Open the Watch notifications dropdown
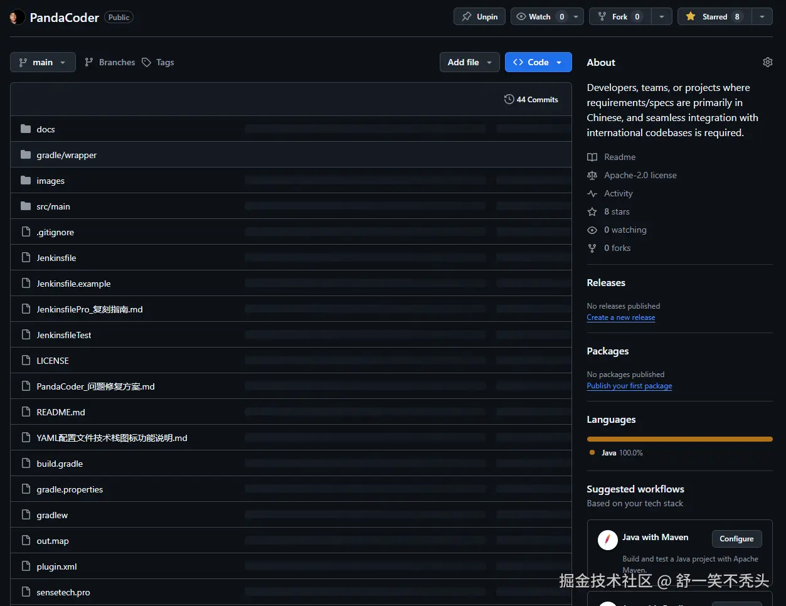 click(x=547, y=17)
